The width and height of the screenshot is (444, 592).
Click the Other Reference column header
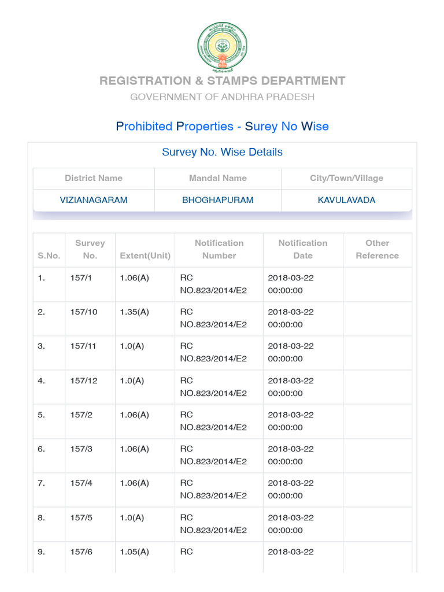[x=378, y=249]
